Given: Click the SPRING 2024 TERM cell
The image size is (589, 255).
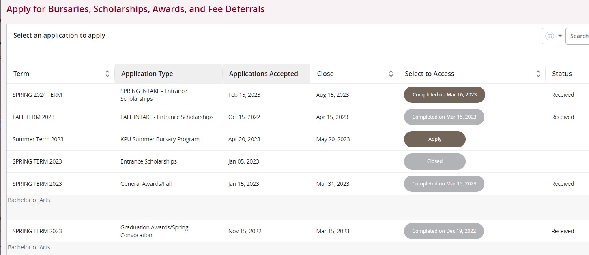Looking at the screenshot, I should point(37,95).
